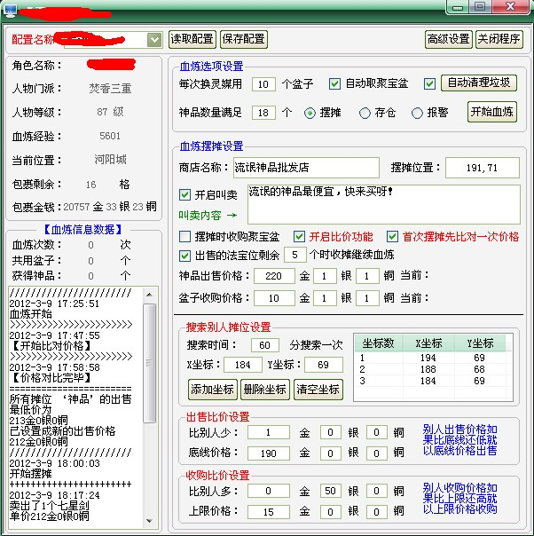Image resolution: width=534 pixels, height=536 pixels.
Task: Start the process with 开始血炼
Action: pos(492,112)
